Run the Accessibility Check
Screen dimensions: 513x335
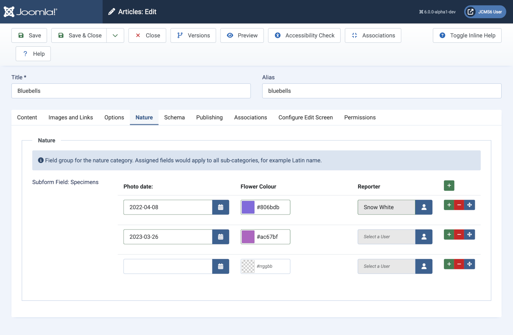coord(304,36)
